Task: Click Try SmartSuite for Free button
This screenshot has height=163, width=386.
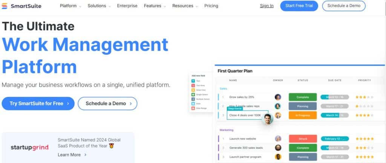Action: coord(38,103)
